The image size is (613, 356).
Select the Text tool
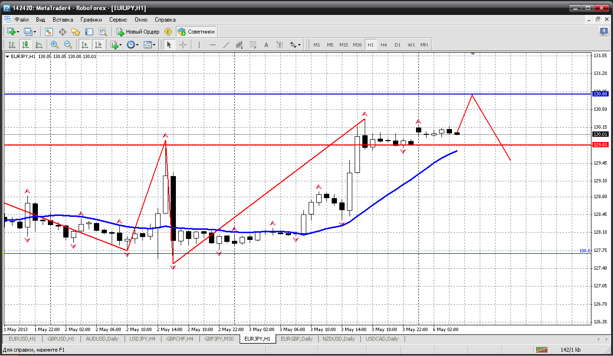[x=266, y=45]
